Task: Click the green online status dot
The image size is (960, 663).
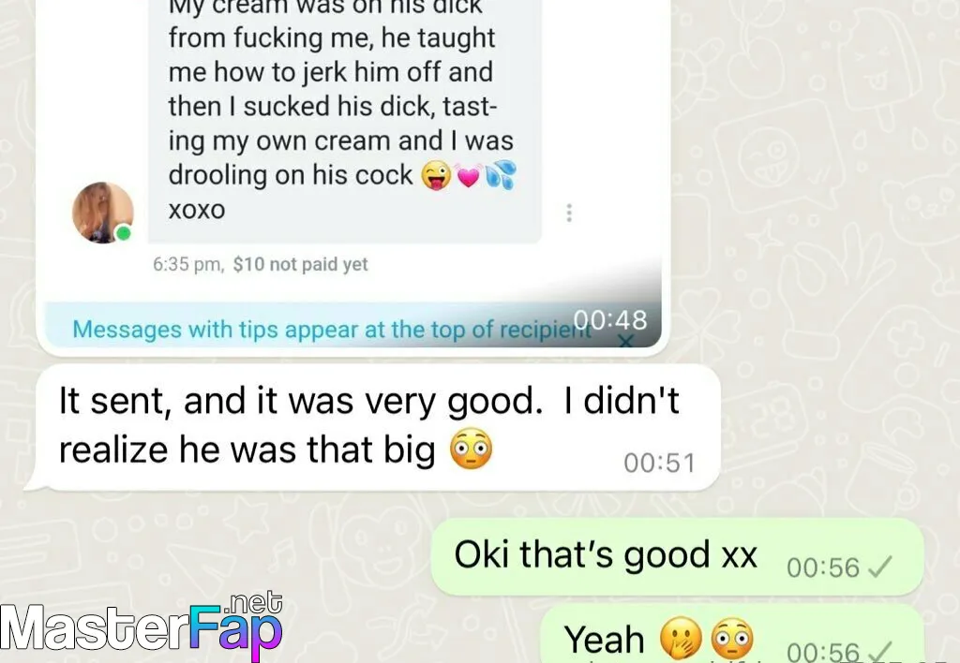Action: (x=124, y=233)
